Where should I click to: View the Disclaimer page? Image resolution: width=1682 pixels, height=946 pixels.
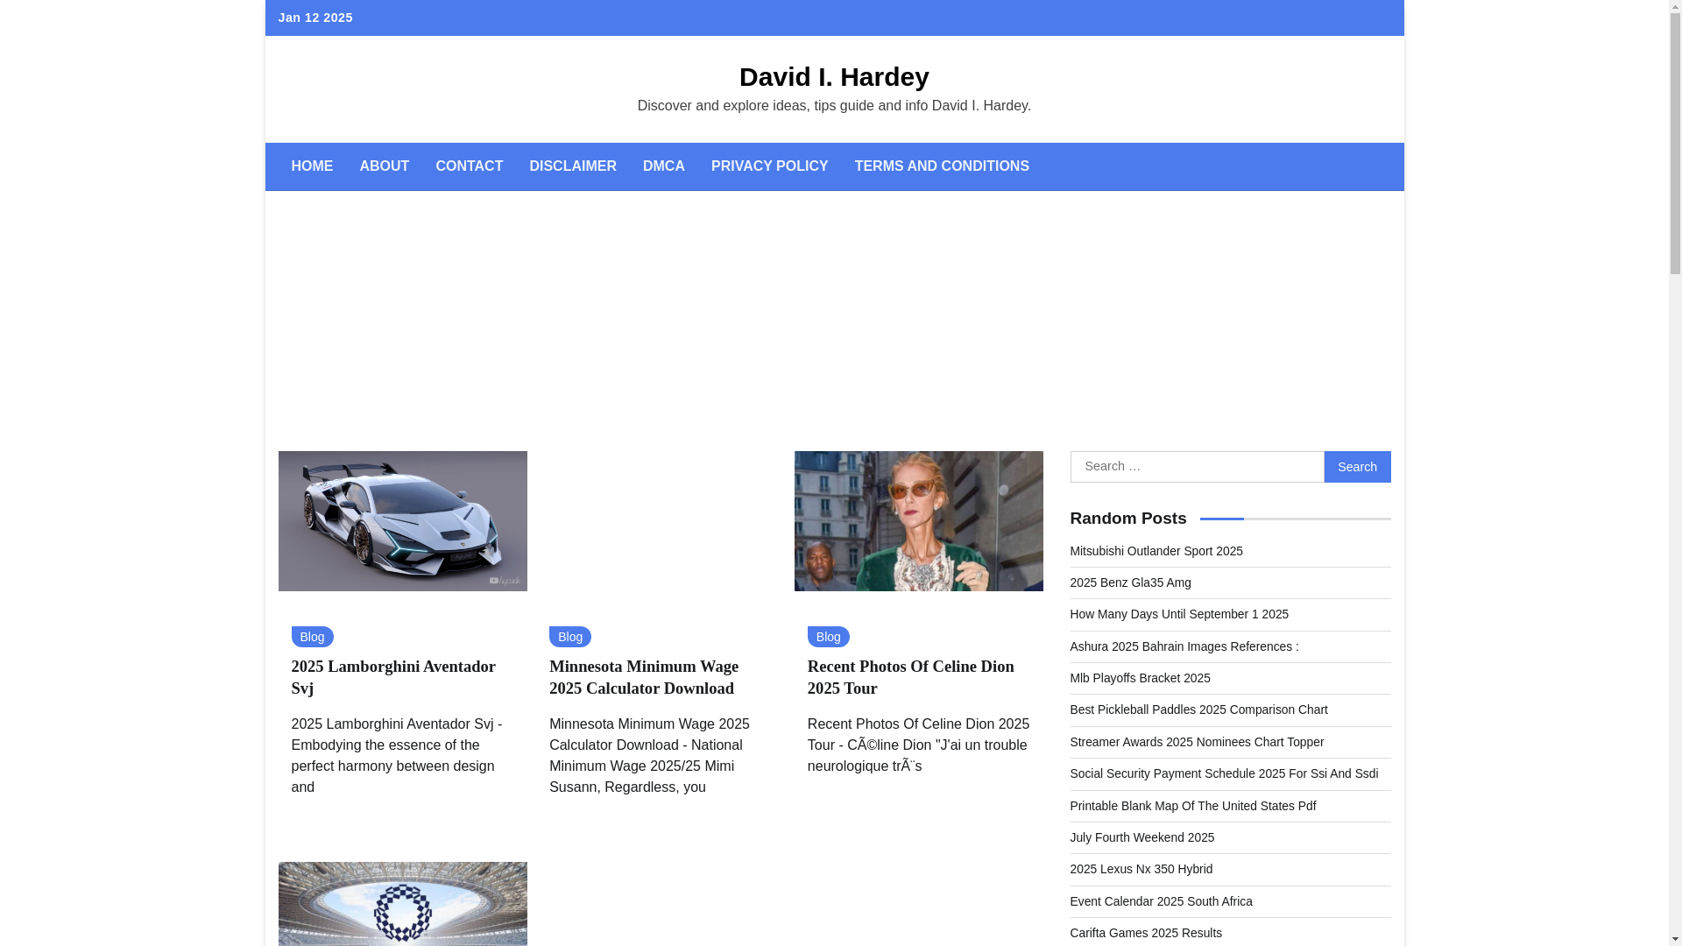coord(573,166)
